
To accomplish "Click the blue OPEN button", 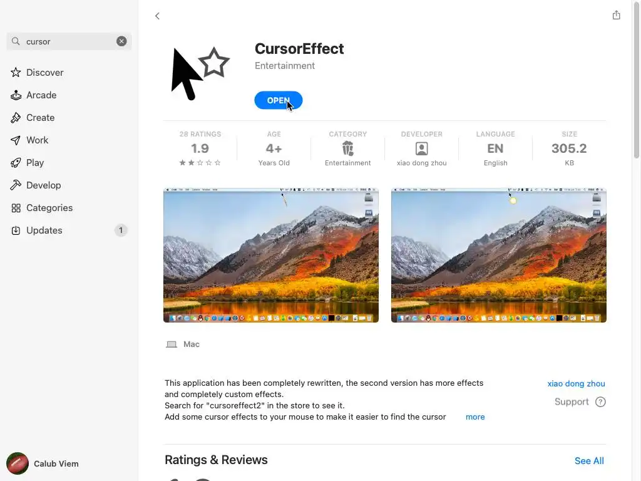I will click(279, 100).
